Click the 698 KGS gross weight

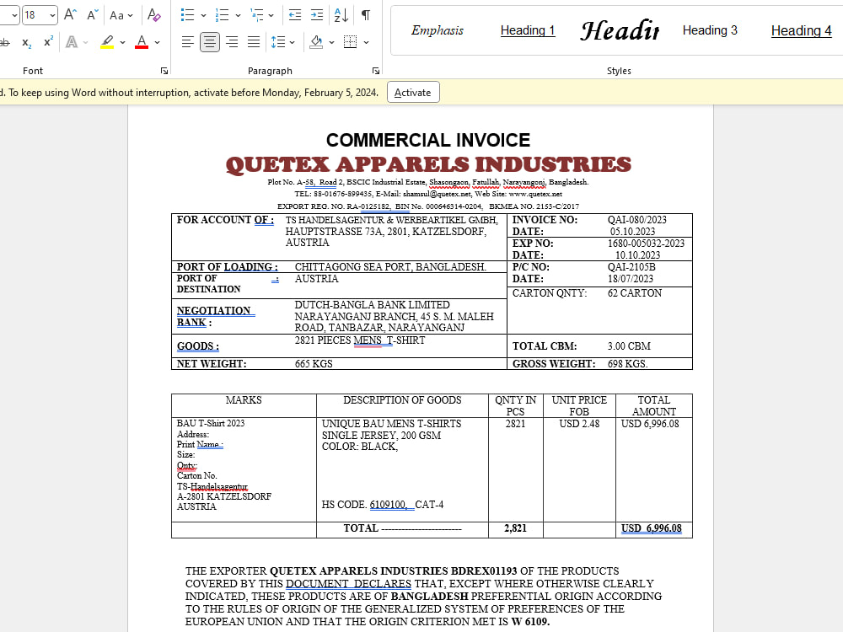click(x=627, y=364)
